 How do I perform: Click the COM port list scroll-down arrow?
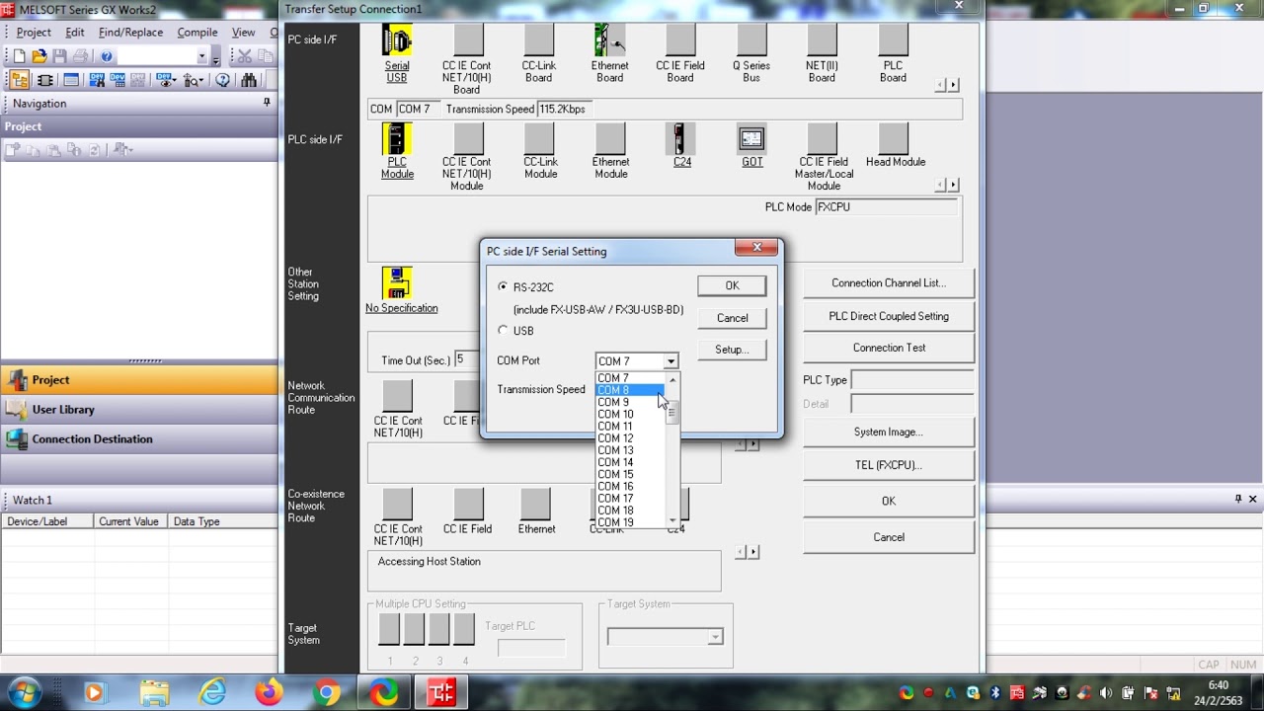[672, 520]
